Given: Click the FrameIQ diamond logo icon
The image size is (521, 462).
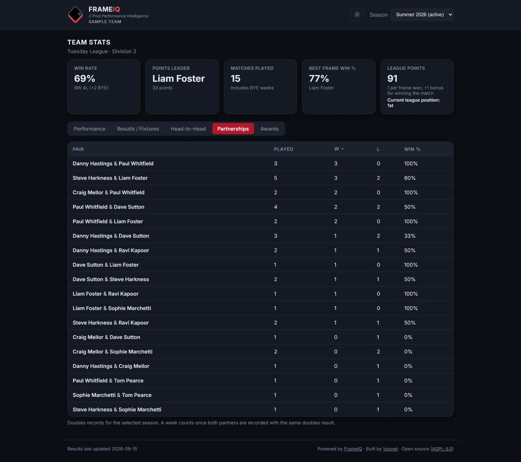Looking at the screenshot, I should (x=76, y=15).
